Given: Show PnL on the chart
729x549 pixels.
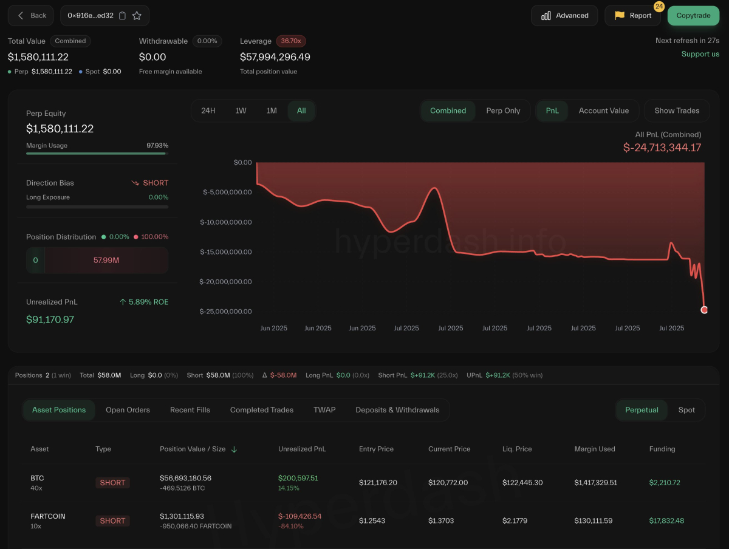Looking at the screenshot, I should pyautogui.click(x=552, y=111).
